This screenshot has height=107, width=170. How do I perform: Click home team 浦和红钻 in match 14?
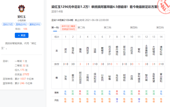pos(161,51)
